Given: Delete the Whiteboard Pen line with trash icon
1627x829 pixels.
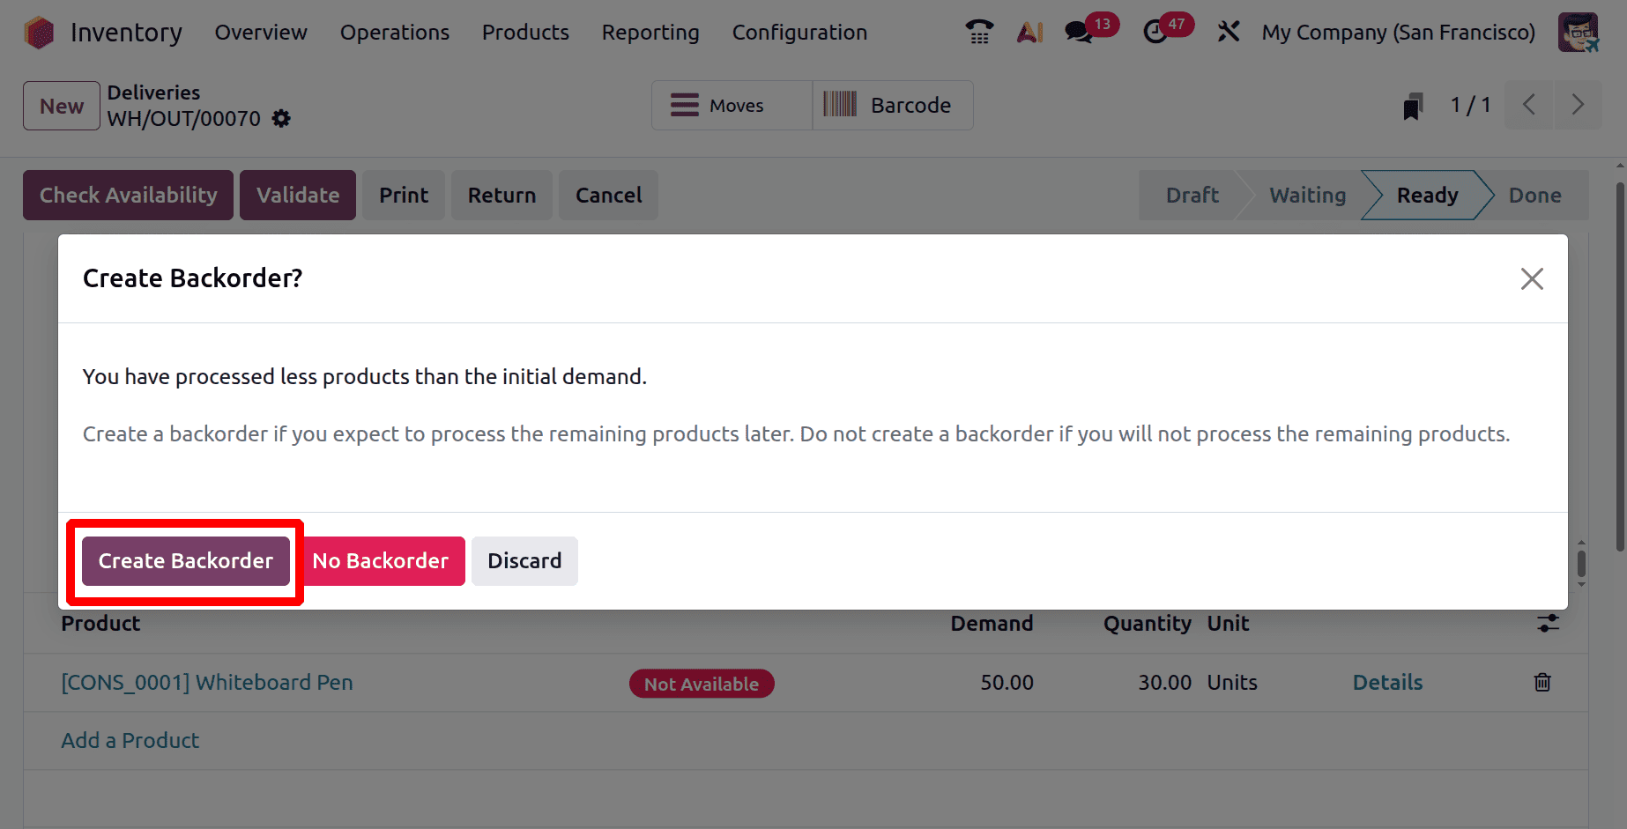Looking at the screenshot, I should pyautogui.click(x=1542, y=682).
